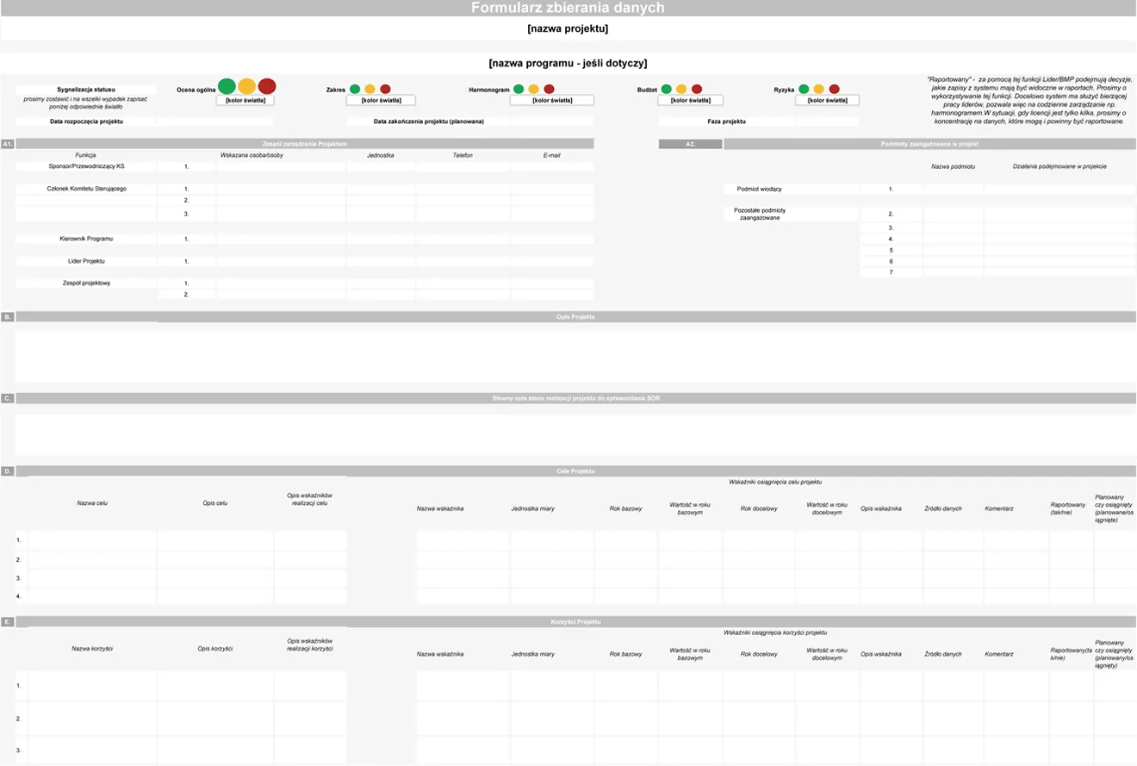
Task: Click the Nazwa celu column heading
Action: tap(92, 502)
